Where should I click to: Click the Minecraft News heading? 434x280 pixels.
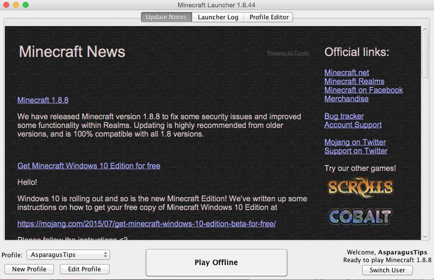tap(72, 52)
